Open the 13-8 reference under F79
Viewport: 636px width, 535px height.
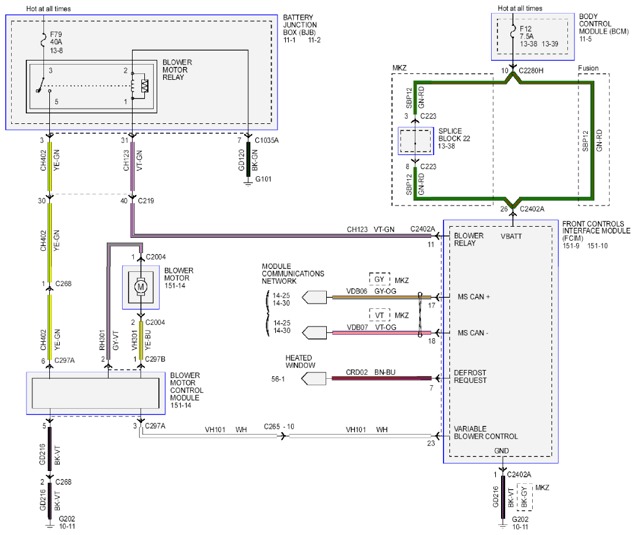pos(56,51)
